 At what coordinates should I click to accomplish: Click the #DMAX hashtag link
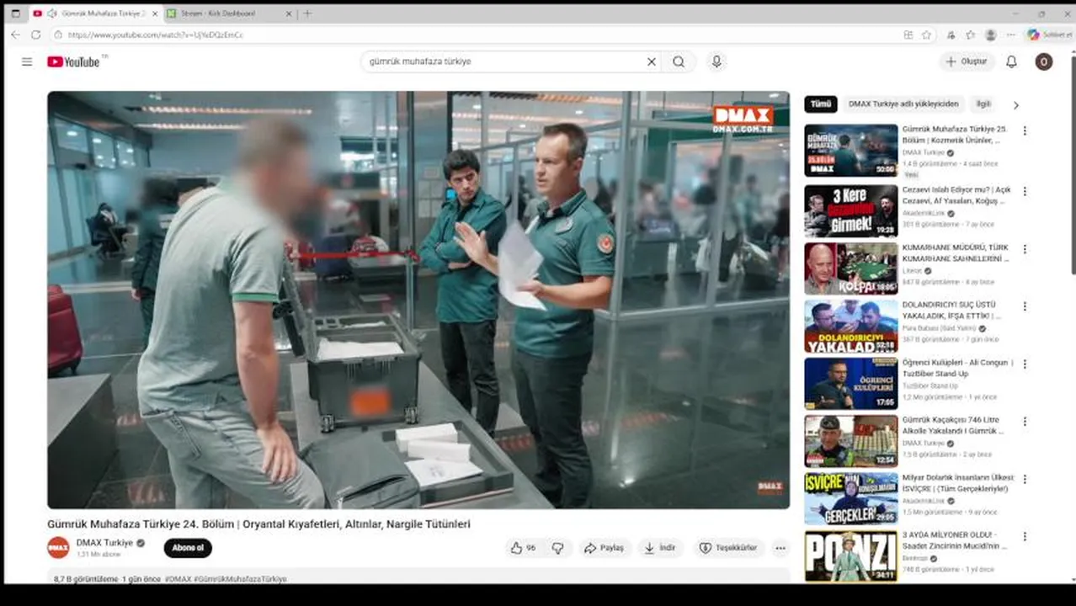click(x=178, y=579)
